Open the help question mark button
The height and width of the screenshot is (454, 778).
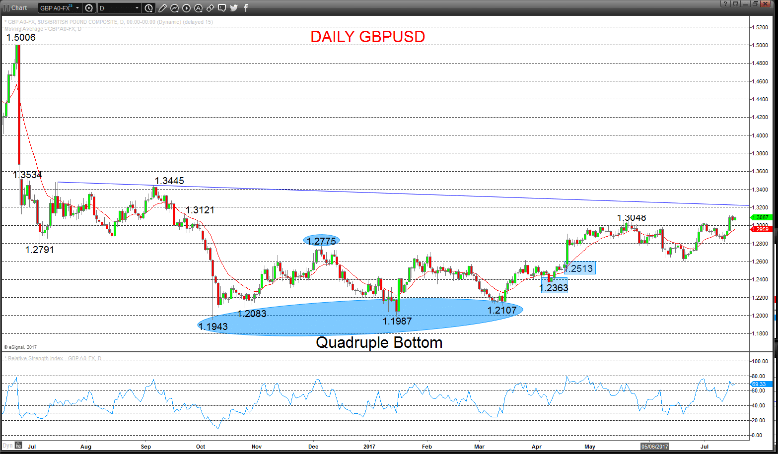click(x=725, y=4)
